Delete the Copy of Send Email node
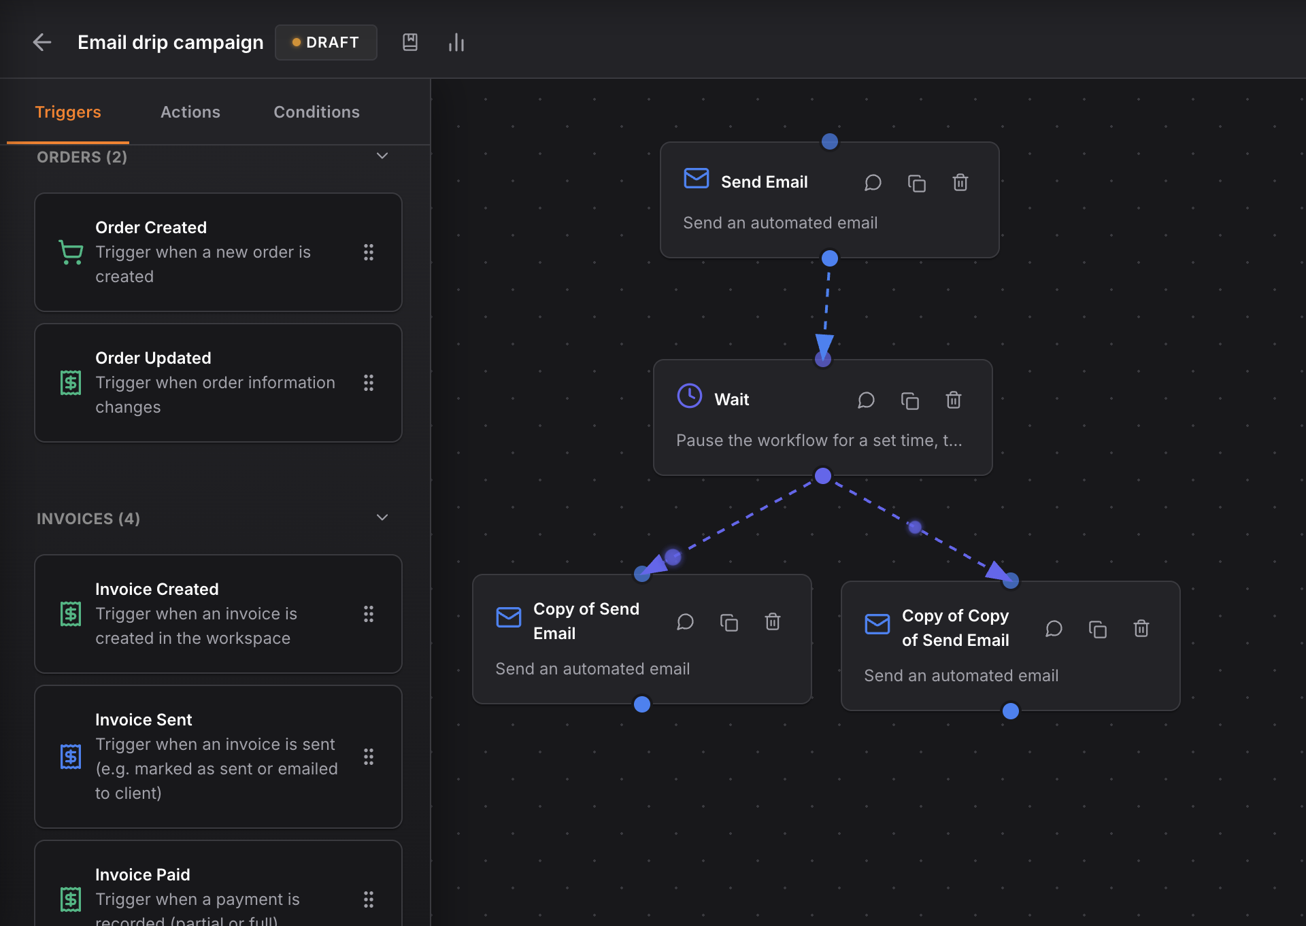This screenshot has width=1306, height=926. 773,621
